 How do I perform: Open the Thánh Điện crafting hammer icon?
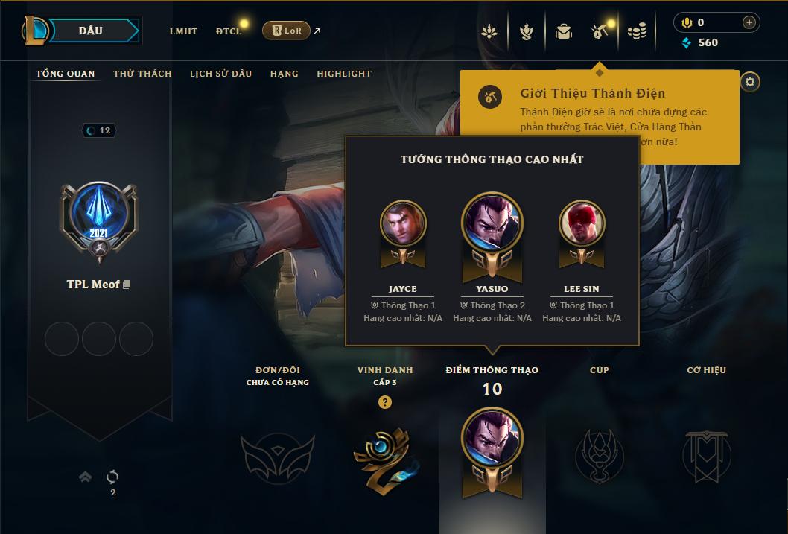pos(600,32)
